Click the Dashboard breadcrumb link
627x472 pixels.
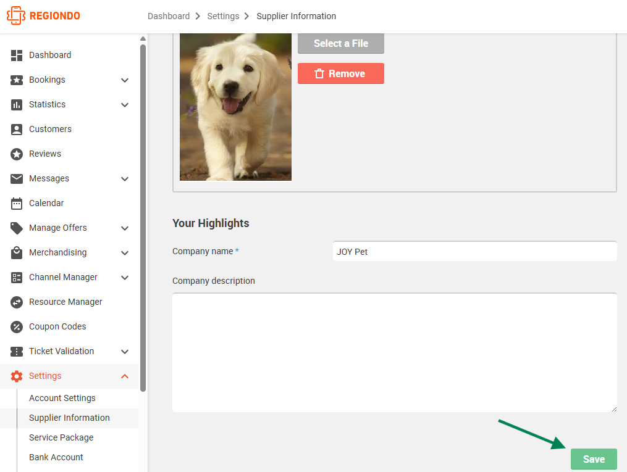coord(169,16)
